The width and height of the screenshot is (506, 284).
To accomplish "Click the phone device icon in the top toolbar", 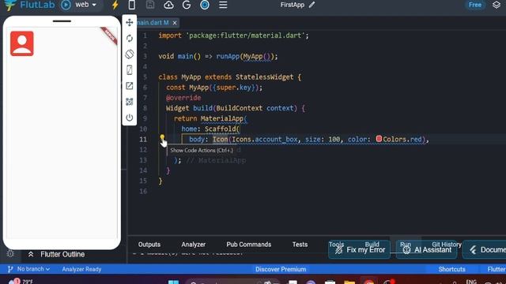I will (132, 5).
